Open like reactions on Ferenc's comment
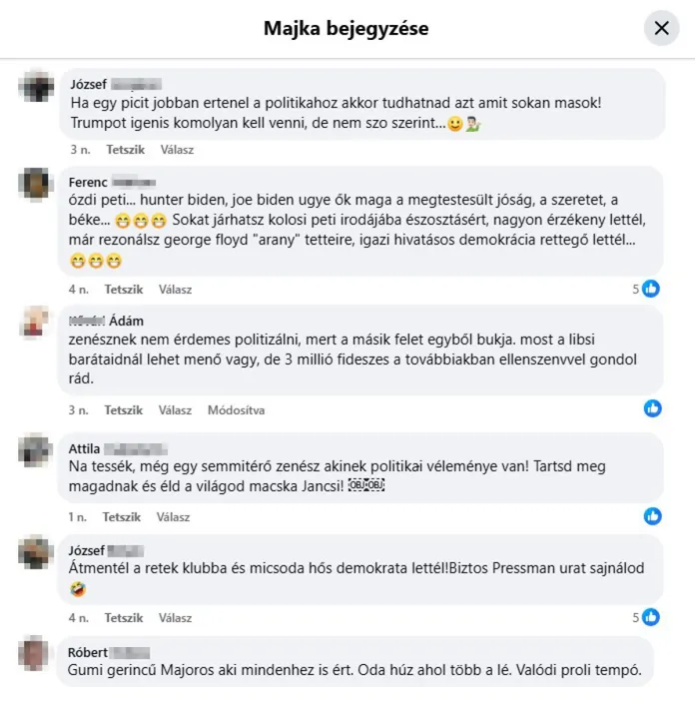Image resolution: width=695 pixels, height=705 pixels. 646,289
